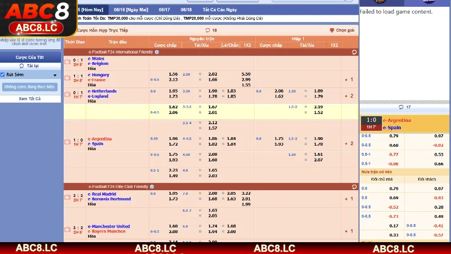This screenshot has width=451, height=254.
Task: Select odds 0.28 in right panel
Action: click(439, 207)
